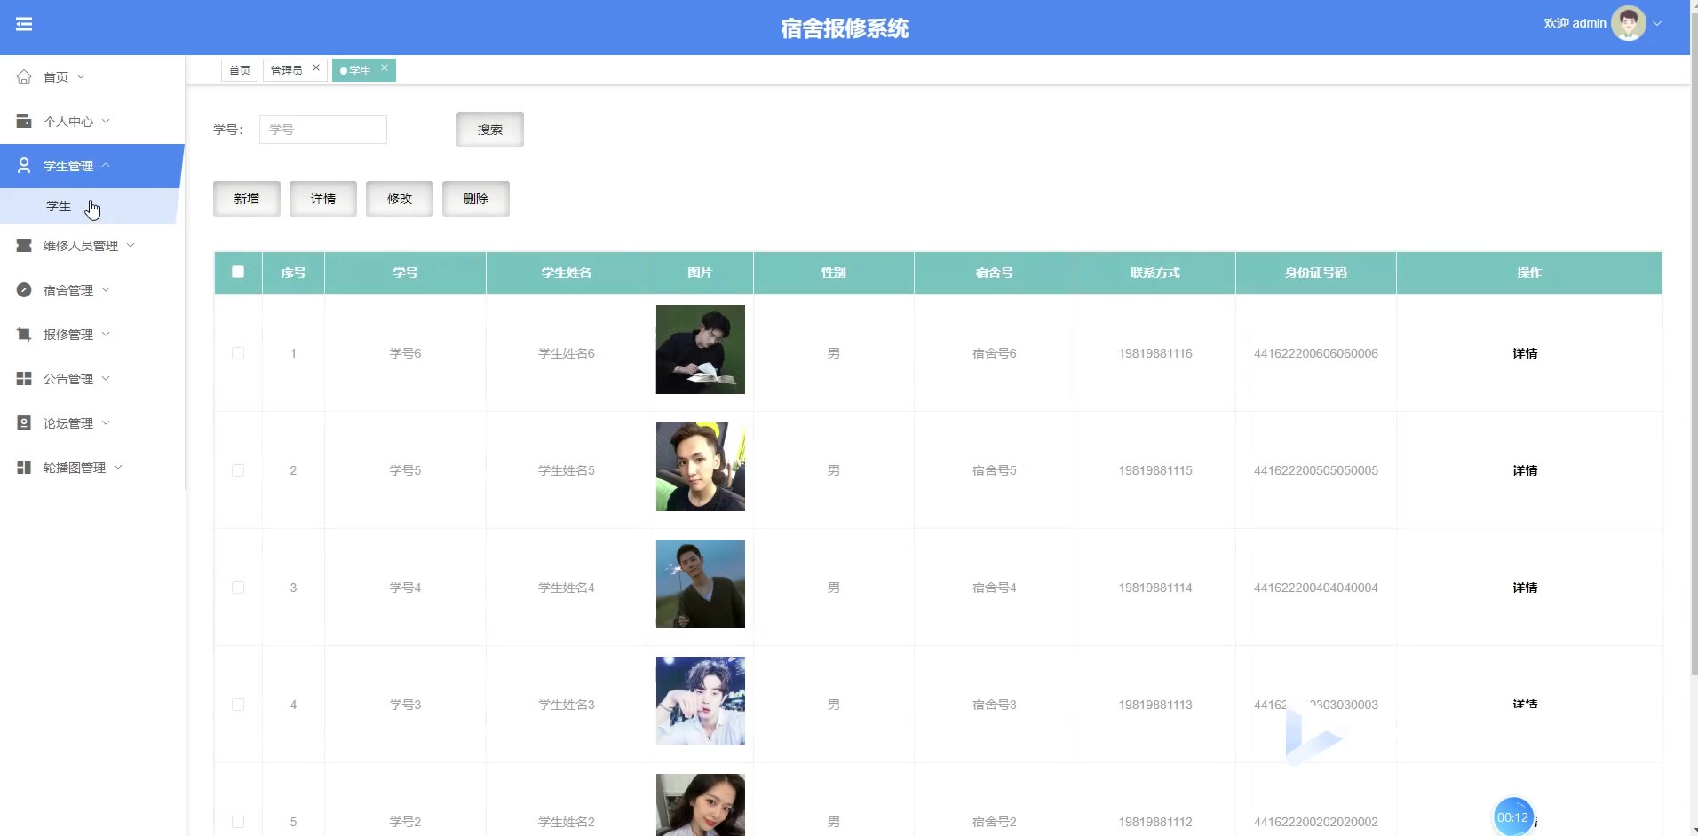Expand the 首页 sidebar menu
The width and height of the screenshot is (1698, 836).
pyautogui.click(x=81, y=77)
